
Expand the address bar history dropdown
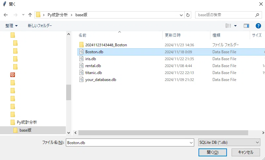click(x=181, y=15)
